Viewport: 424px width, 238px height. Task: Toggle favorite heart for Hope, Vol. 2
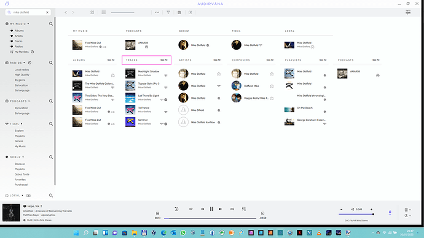pos(25,207)
